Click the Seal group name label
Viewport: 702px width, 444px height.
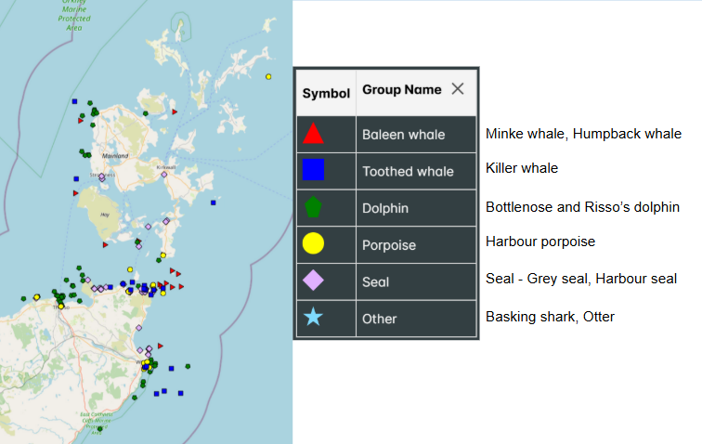pyautogui.click(x=375, y=281)
